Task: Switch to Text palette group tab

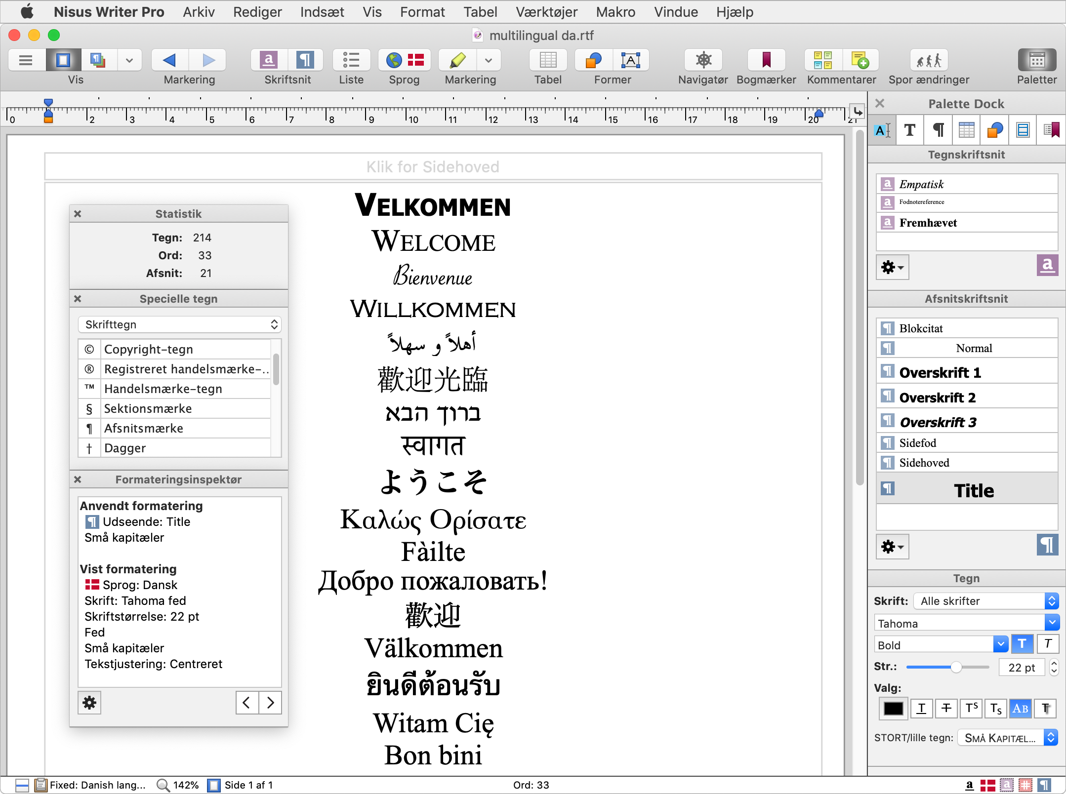Action: [910, 130]
